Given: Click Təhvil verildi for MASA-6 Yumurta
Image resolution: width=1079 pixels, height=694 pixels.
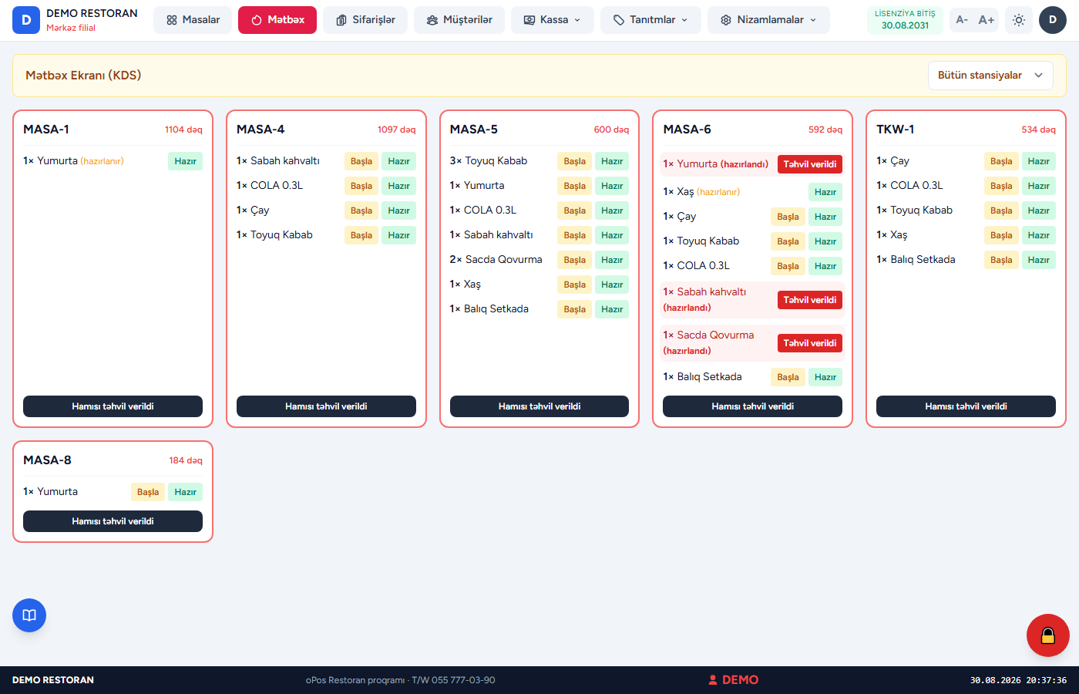Looking at the screenshot, I should [x=810, y=164].
